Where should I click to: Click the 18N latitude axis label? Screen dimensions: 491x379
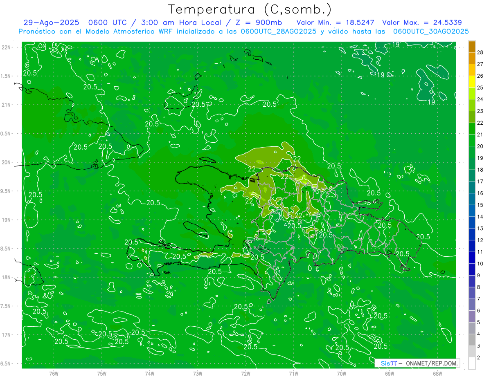point(7,277)
